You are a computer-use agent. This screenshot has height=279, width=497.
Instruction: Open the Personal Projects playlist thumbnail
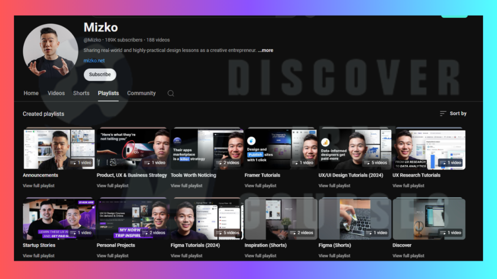point(133,218)
